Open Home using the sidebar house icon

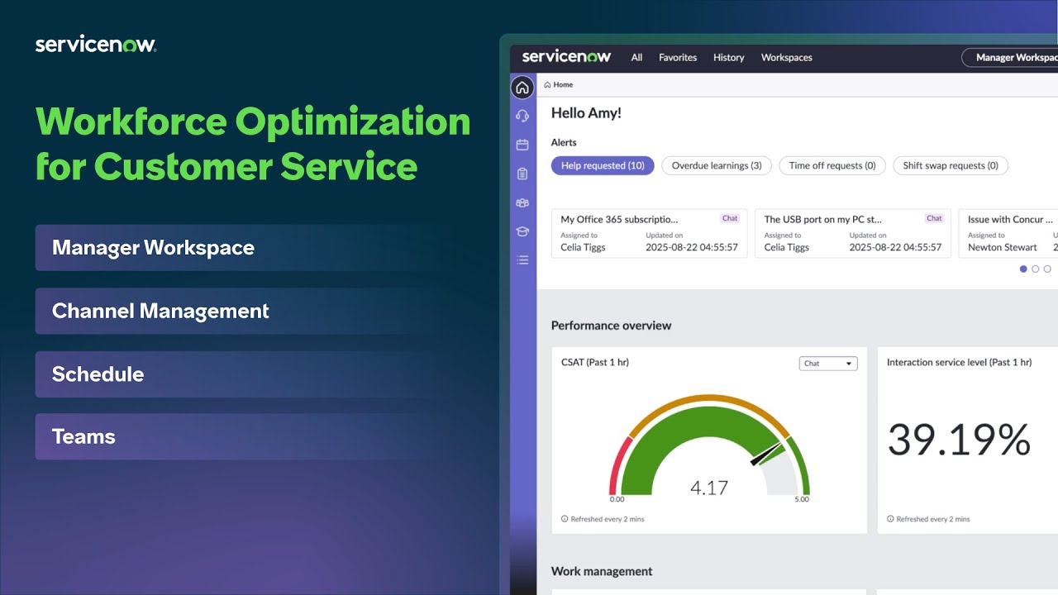tap(522, 87)
